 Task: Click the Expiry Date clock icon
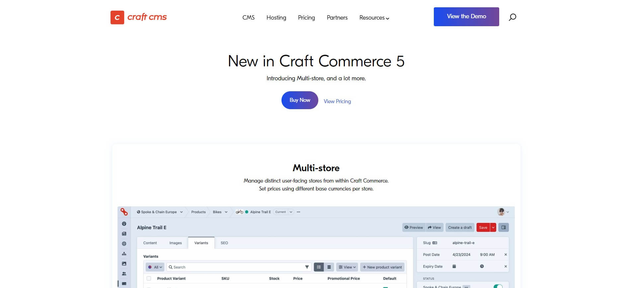pyautogui.click(x=482, y=266)
